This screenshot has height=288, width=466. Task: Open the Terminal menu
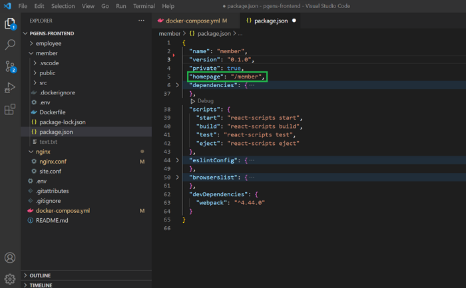click(x=144, y=6)
